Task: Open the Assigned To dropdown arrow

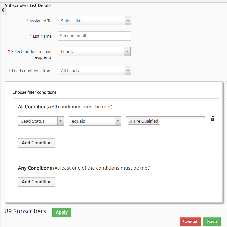Action: point(128,21)
